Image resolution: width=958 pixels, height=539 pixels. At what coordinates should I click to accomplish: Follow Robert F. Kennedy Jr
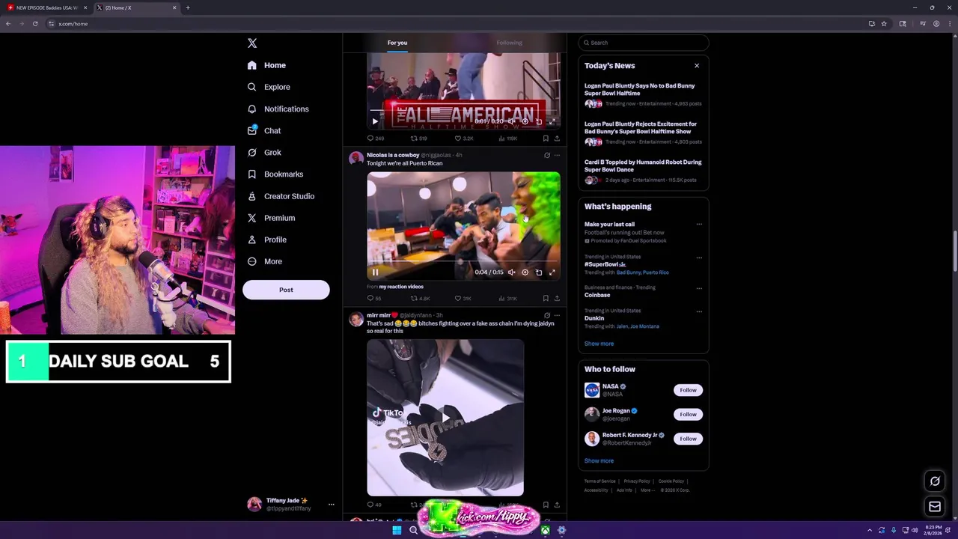688,439
